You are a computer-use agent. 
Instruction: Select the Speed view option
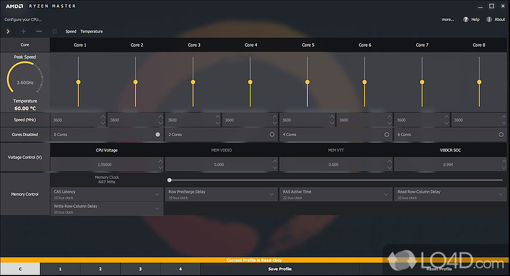click(x=71, y=31)
